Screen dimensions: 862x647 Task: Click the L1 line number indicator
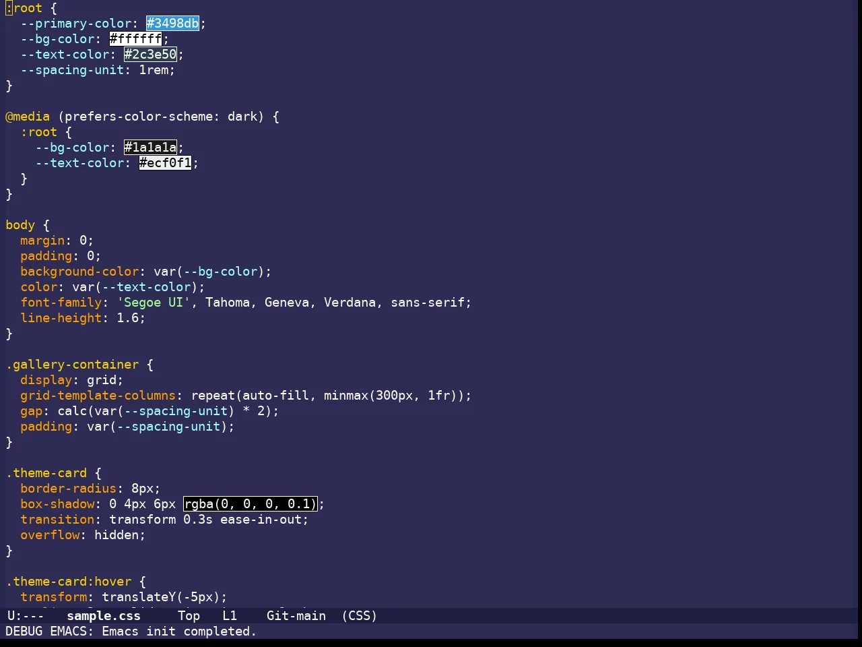[x=230, y=616]
